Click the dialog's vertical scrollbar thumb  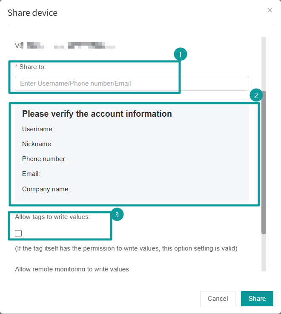tap(264, 162)
